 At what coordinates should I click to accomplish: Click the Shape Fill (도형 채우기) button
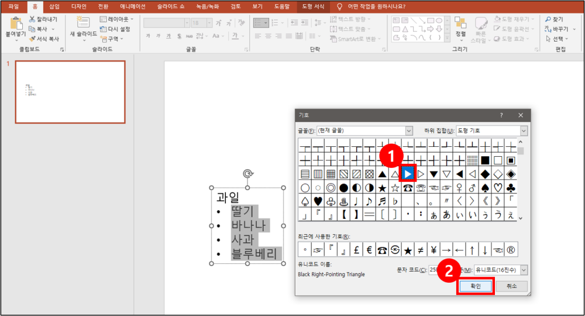pyautogui.click(x=514, y=19)
